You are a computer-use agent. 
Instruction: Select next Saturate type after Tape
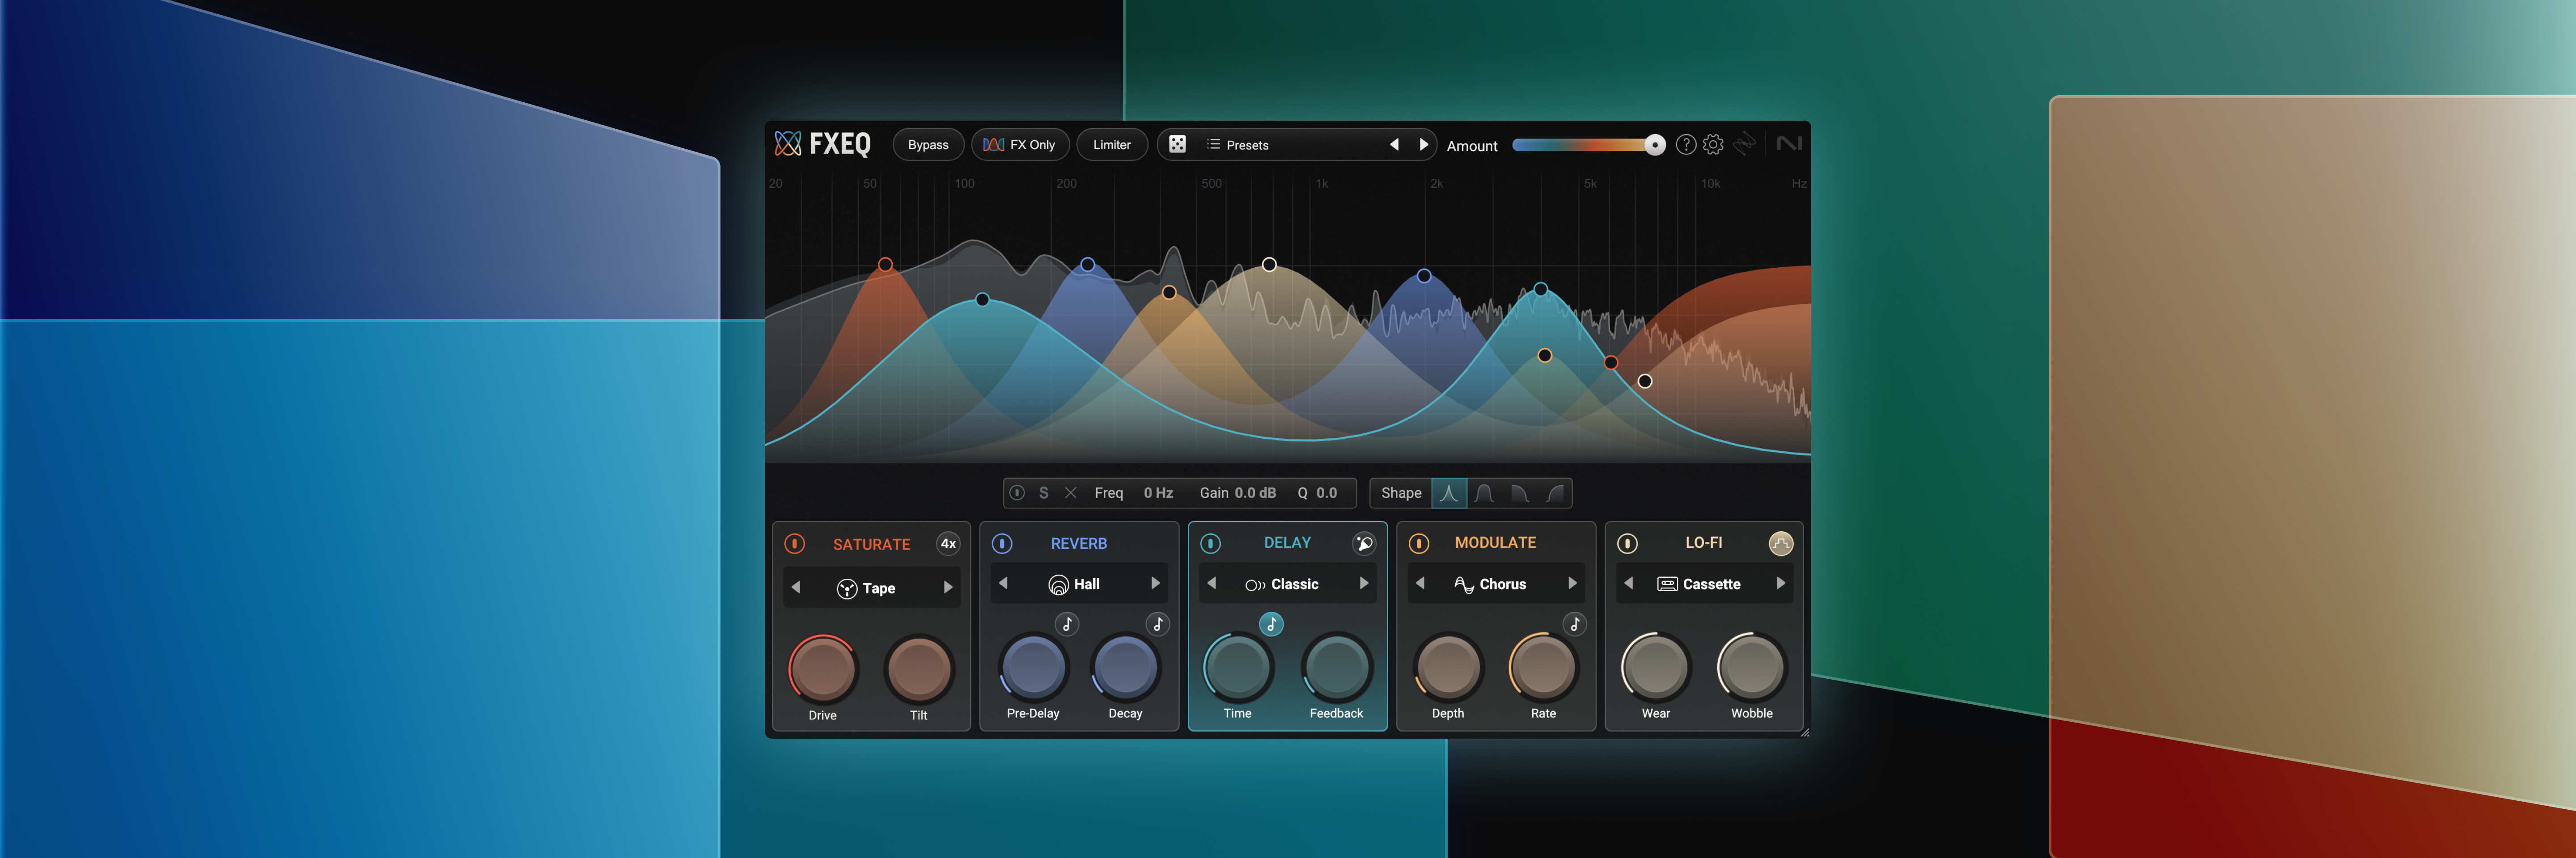click(x=948, y=587)
